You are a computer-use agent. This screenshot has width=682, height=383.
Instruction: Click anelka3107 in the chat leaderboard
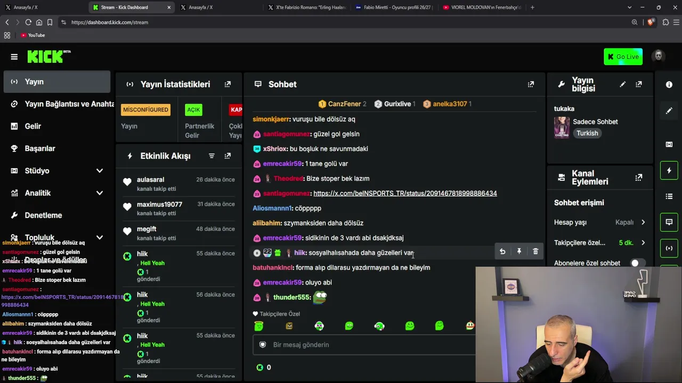coord(447,104)
